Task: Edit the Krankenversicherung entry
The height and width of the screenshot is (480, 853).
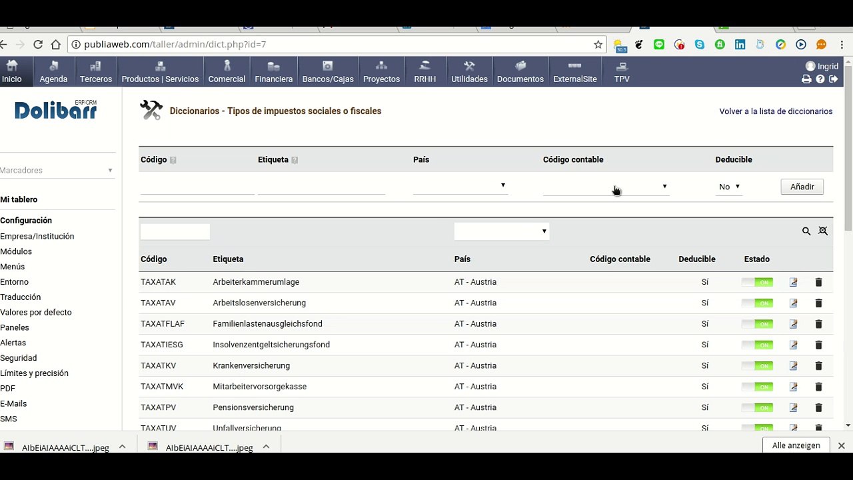Action: tap(793, 366)
